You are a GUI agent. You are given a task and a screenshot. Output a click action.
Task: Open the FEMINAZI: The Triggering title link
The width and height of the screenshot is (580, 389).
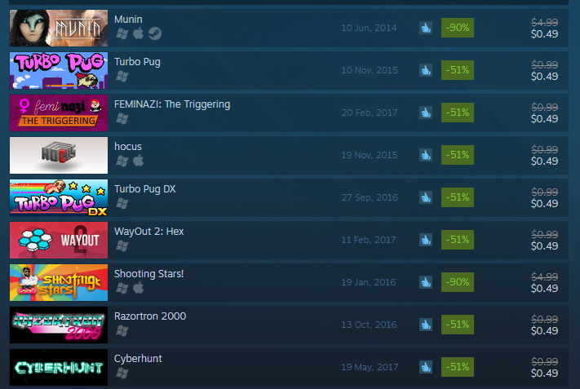[x=172, y=104]
